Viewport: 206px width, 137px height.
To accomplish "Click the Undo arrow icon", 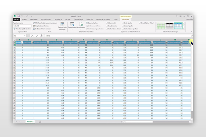I will pos(22,16).
